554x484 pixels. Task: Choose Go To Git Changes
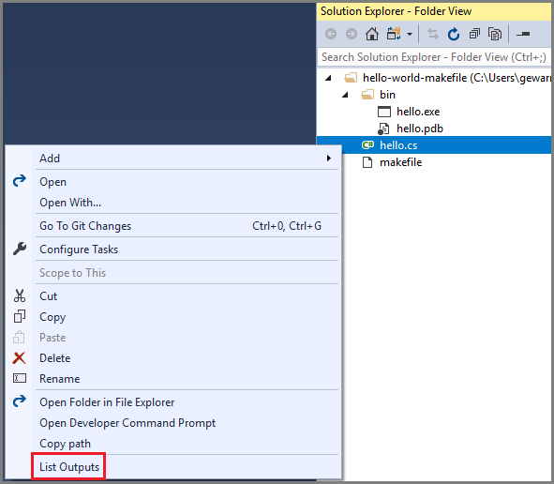point(173,225)
